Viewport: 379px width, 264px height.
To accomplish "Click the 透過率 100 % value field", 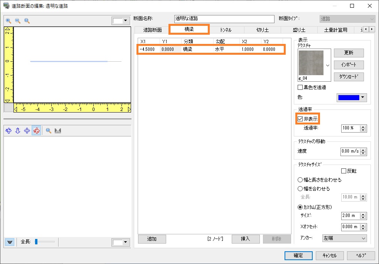I will click(350, 128).
